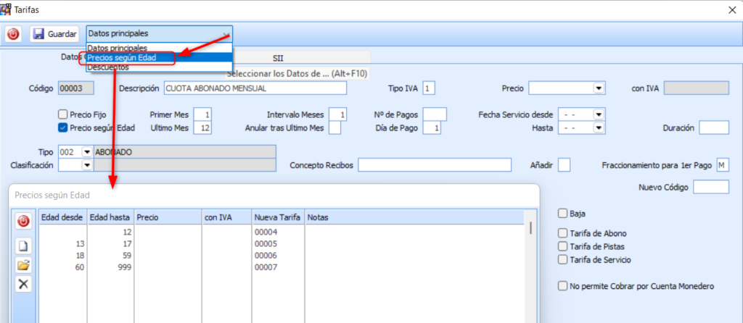Screen dimensions: 743x323
Task: Click the Tarifas window title icon
Action: pos(7,9)
